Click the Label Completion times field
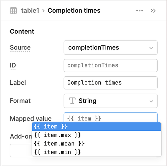 pyautogui.click(x=111, y=83)
